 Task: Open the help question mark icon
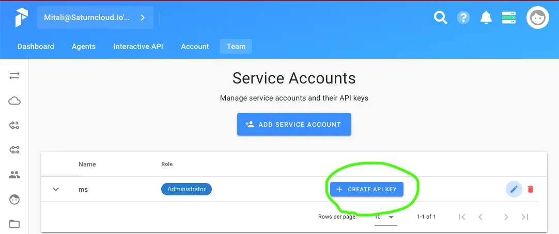tap(463, 18)
